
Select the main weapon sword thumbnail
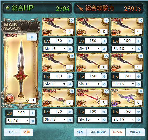tap(21, 68)
